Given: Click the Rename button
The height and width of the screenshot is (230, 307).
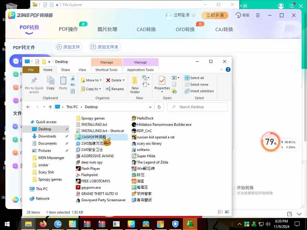Looking at the screenshot, I should (x=115, y=89).
